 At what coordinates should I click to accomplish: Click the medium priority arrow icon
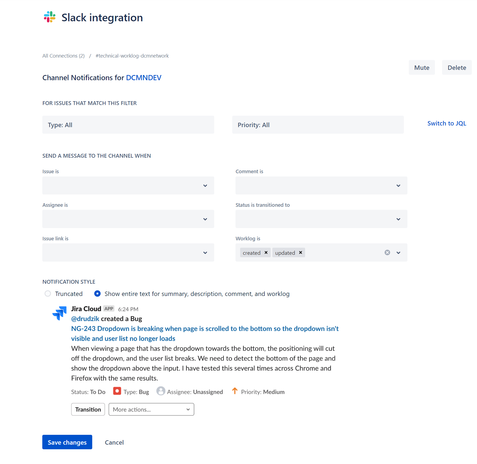(235, 391)
